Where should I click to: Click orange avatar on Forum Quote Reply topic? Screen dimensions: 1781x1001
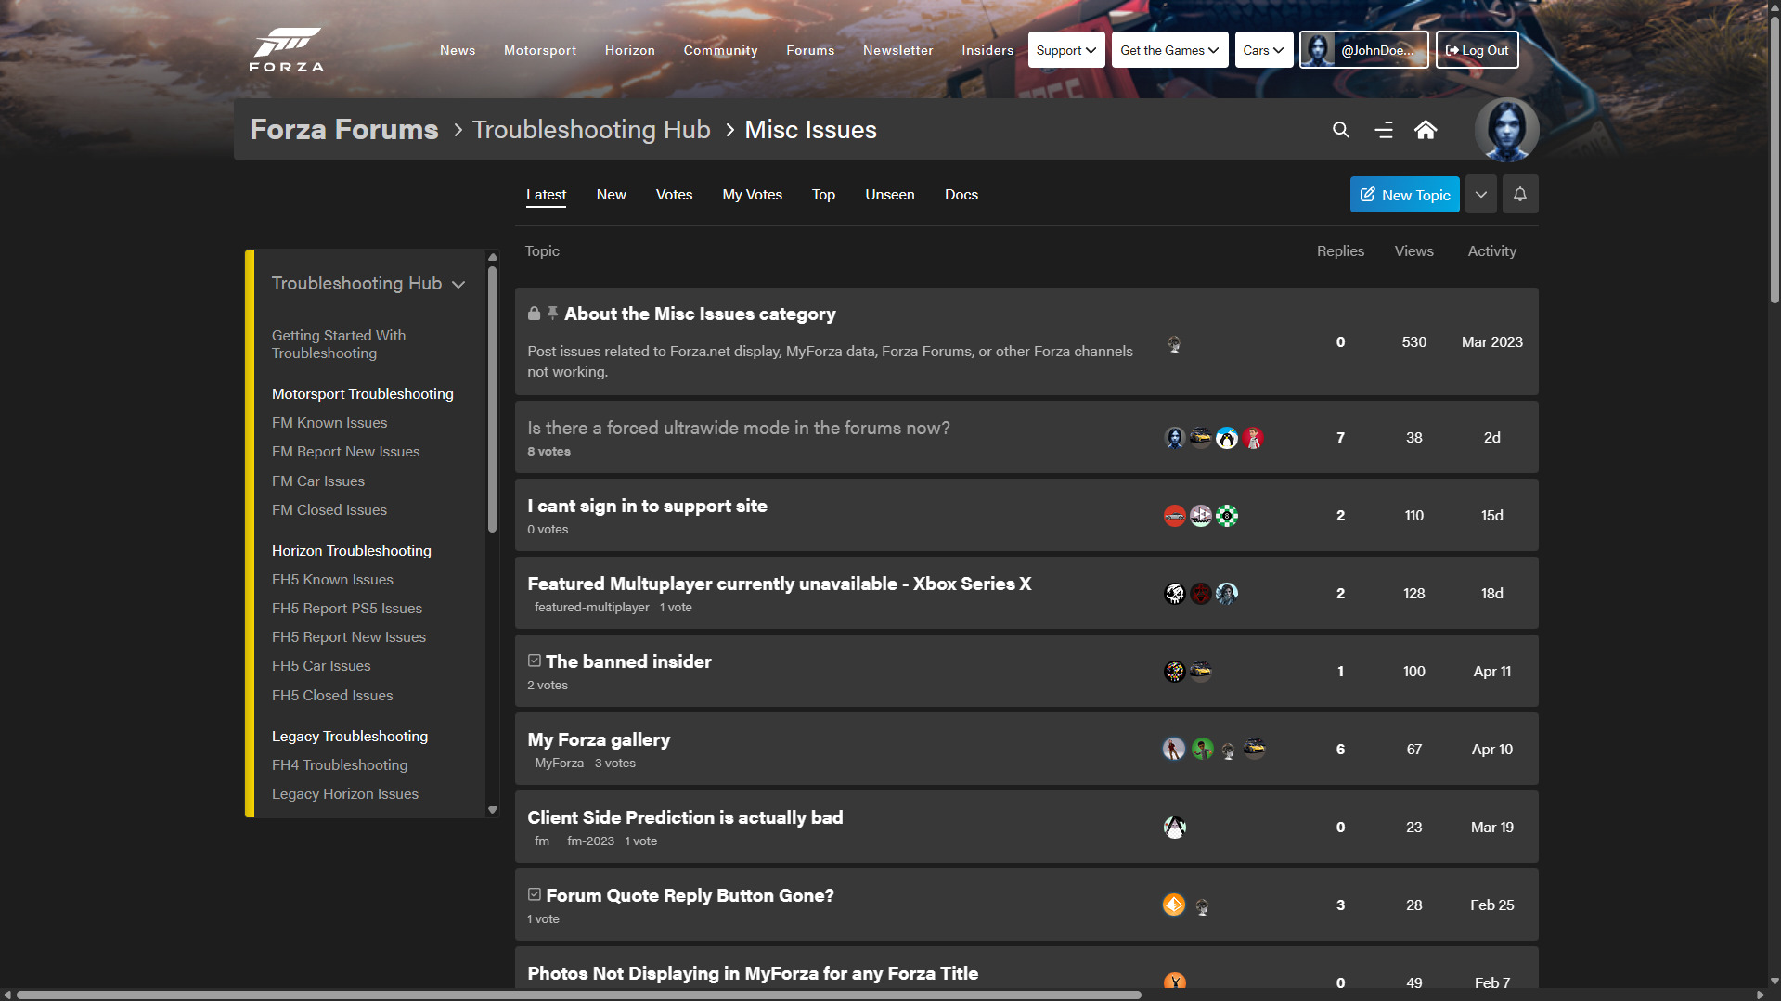[x=1174, y=905]
